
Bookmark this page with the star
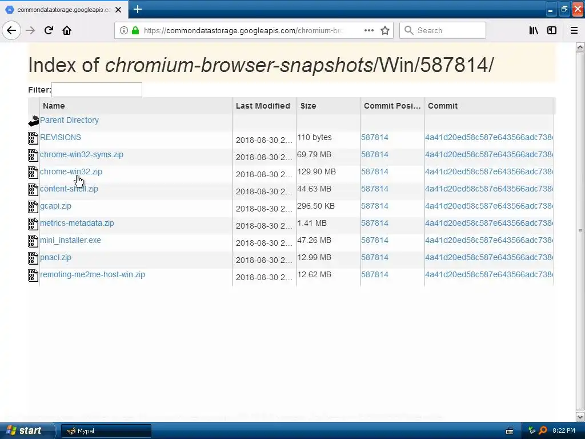tap(385, 30)
